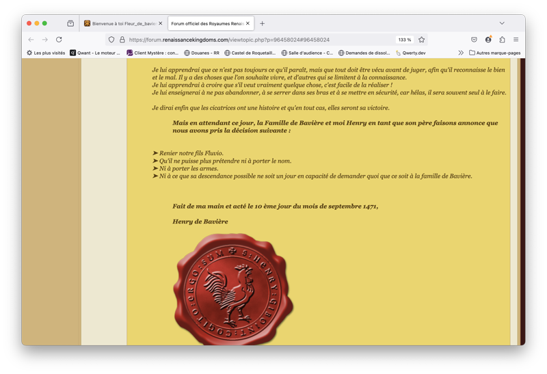Click the 'Fait de ma main et acté' date line
547x374 pixels.
point(276,206)
